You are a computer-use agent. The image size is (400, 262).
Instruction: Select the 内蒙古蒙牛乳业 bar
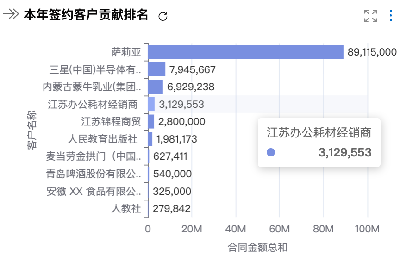point(156,87)
